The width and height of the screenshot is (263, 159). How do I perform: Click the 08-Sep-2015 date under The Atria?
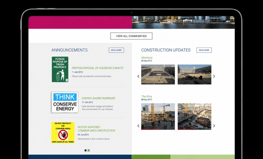(146, 99)
